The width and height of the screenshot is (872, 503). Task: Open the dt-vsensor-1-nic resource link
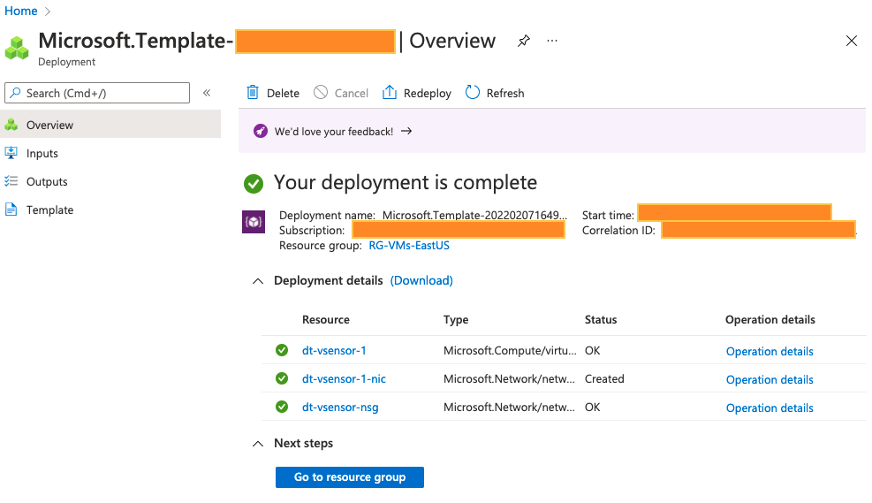(x=344, y=379)
